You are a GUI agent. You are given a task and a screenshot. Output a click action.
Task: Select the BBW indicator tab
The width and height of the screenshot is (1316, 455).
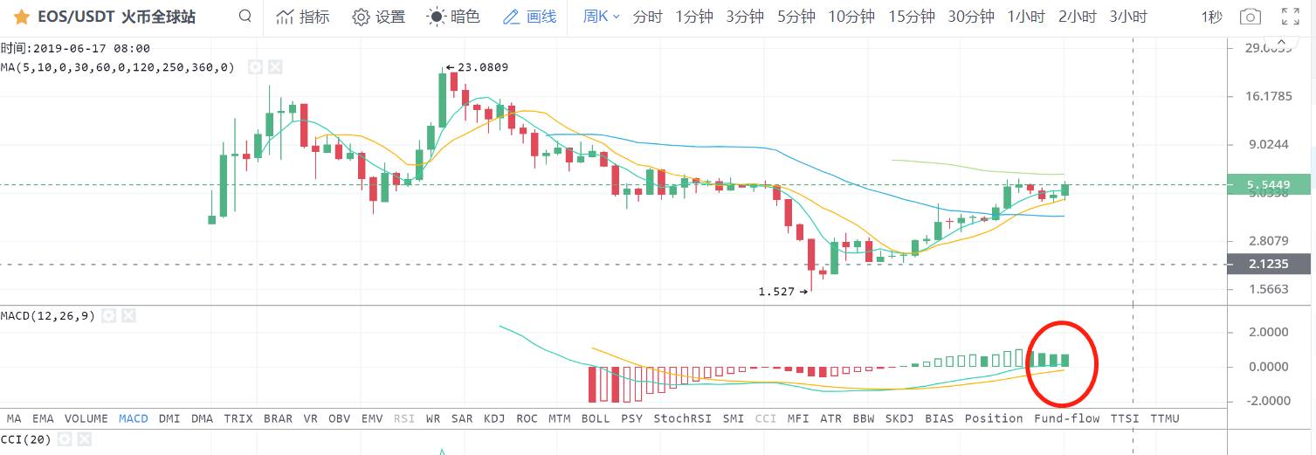point(864,418)
